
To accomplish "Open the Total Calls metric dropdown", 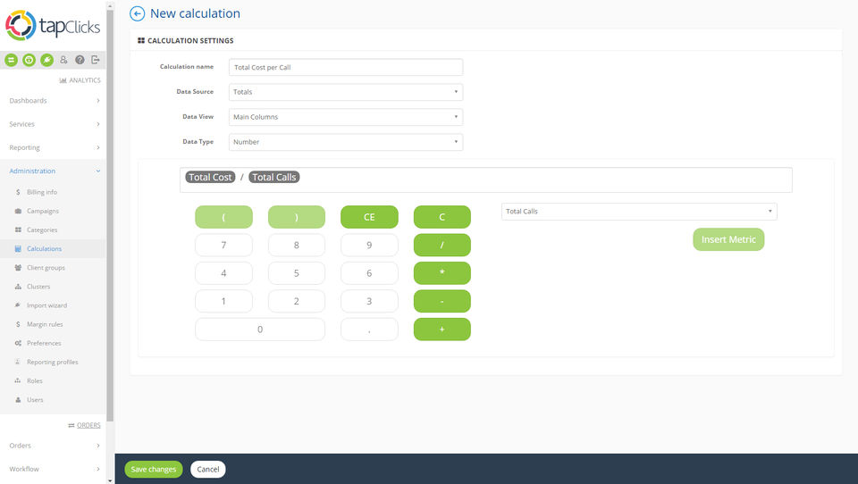I will [x=639, y=212].
